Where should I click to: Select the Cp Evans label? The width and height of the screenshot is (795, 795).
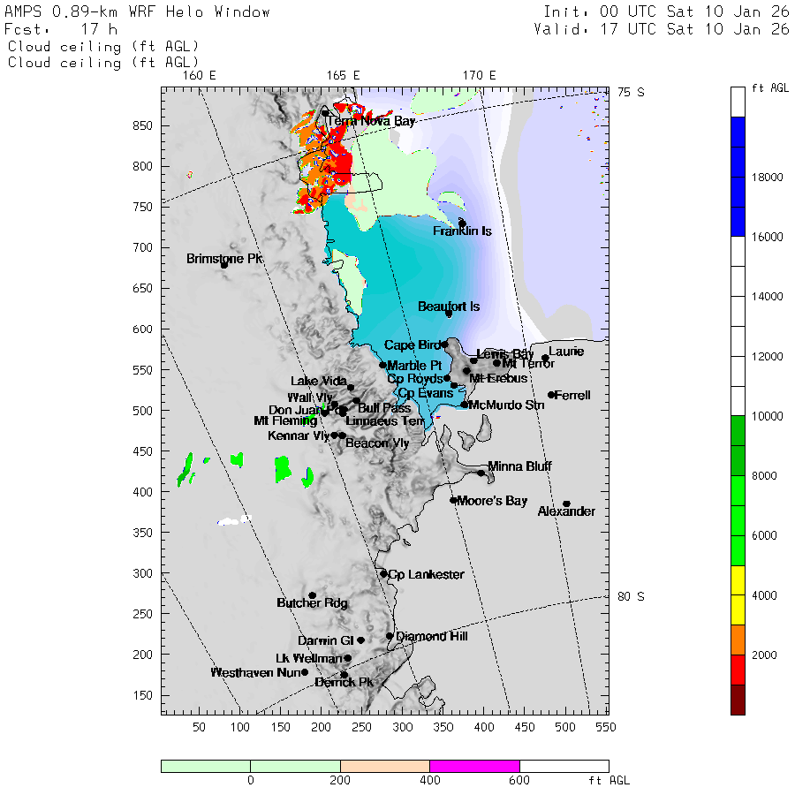coord(426,393)
